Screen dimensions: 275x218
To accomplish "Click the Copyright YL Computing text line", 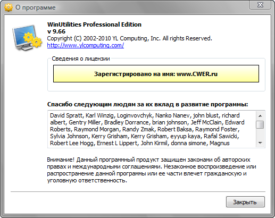I will (x=129, y=38).
